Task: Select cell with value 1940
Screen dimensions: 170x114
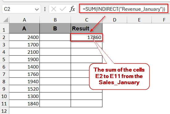Action: pos(24,81)
